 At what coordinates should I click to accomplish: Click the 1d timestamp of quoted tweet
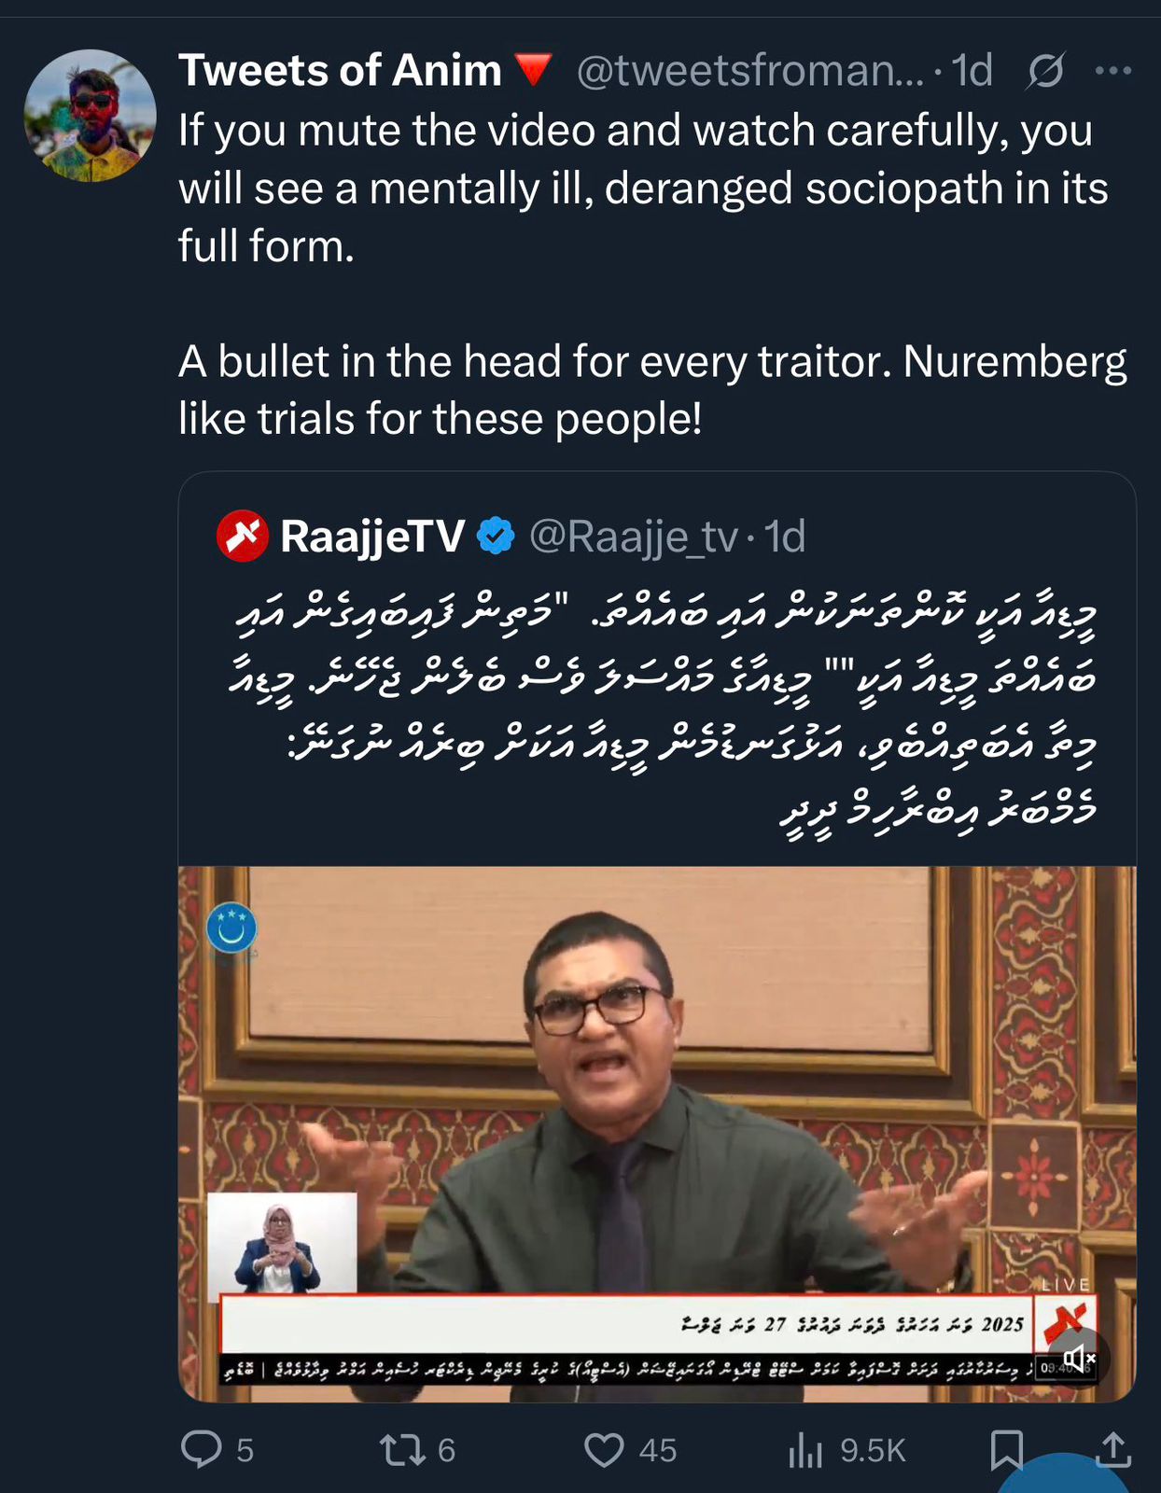click(785, 537)
